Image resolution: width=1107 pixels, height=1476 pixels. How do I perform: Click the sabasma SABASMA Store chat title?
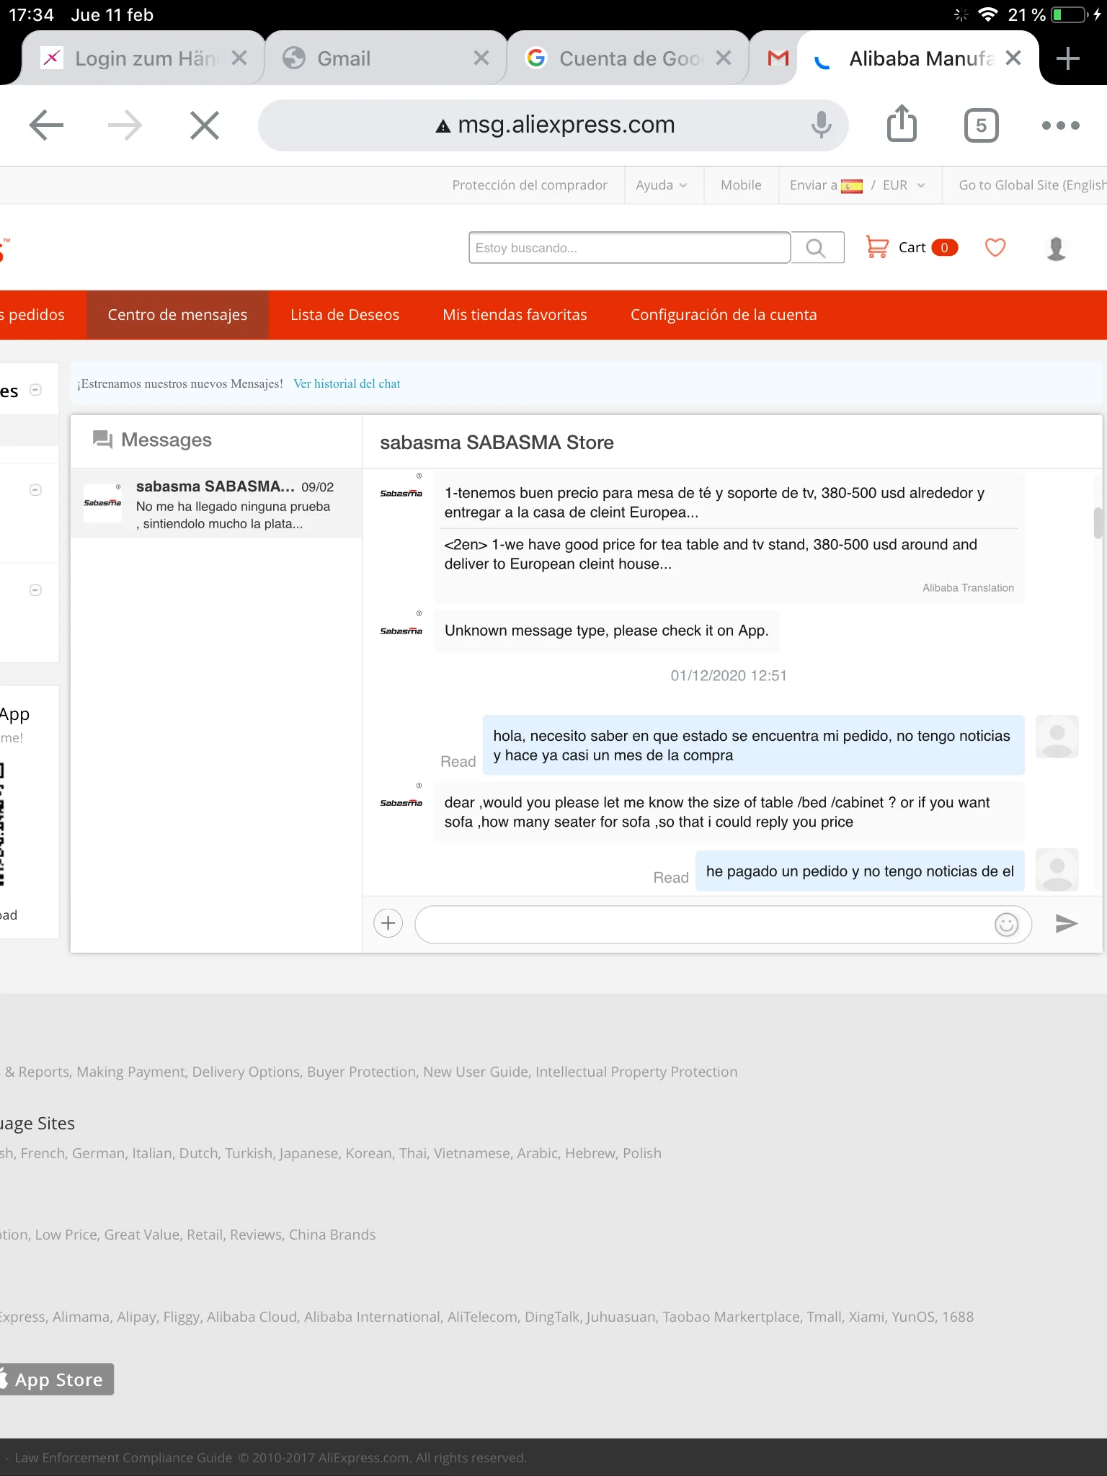497,443
